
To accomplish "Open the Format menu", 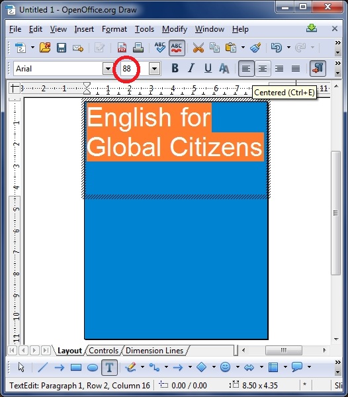I will pyautogui.click(x=114, y=29).
